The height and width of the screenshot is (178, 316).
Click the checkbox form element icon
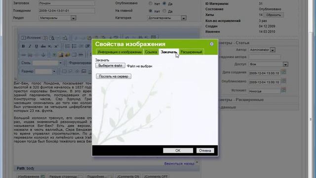[x=71, y=71]
